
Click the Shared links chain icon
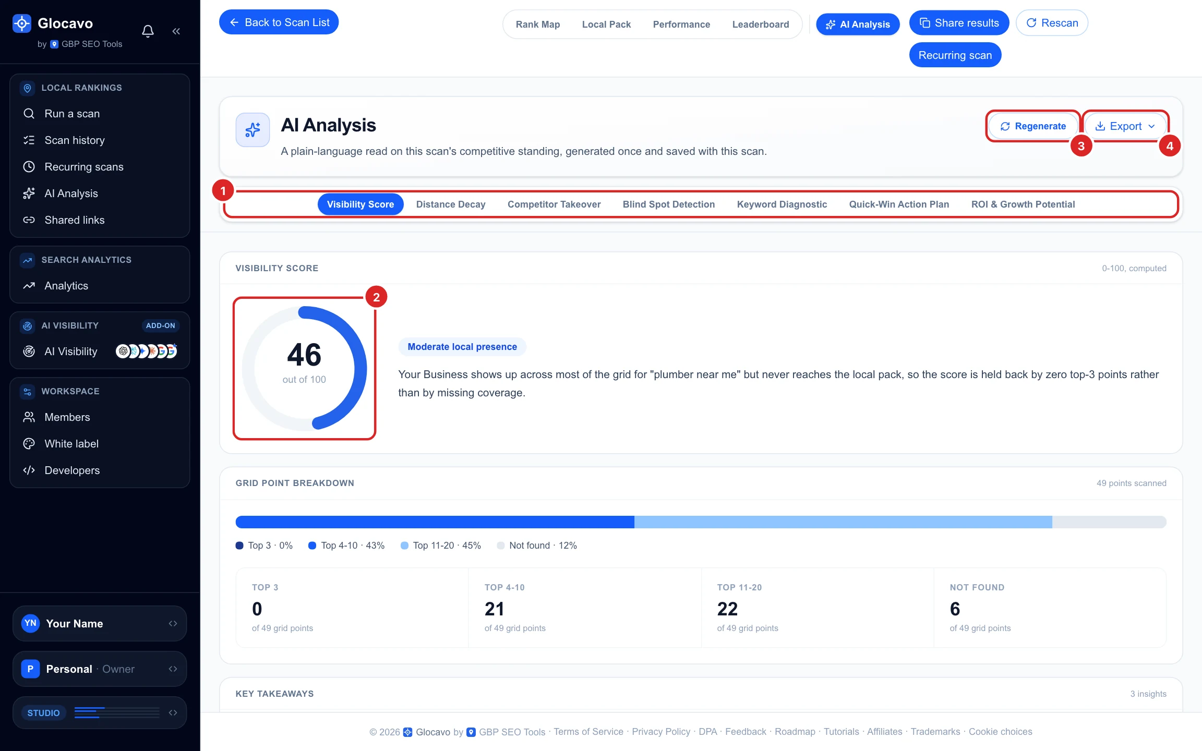(29, 220)
